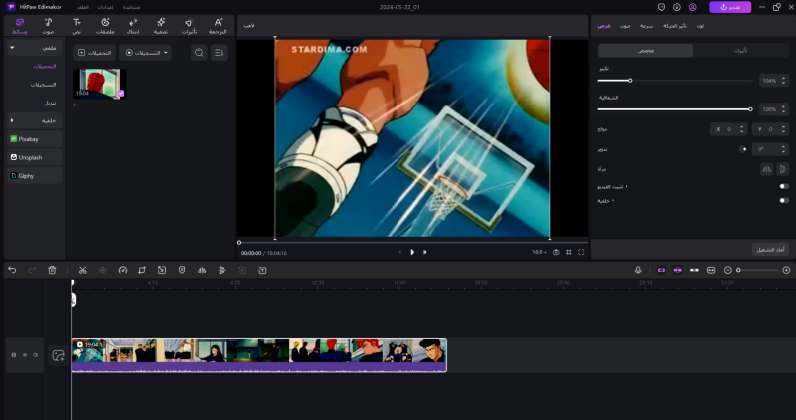The height and width of the screenshot is (420, 796).
Task: Open the Transitions (انتقال) panel
Action: [133, 26]
